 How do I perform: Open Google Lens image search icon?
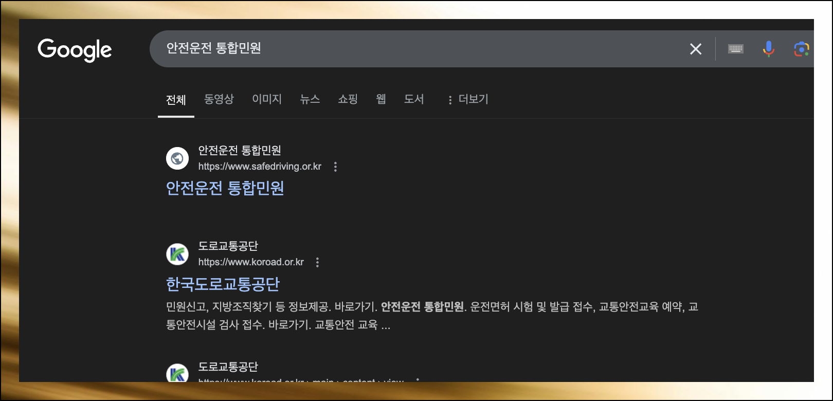coord(802,49)
